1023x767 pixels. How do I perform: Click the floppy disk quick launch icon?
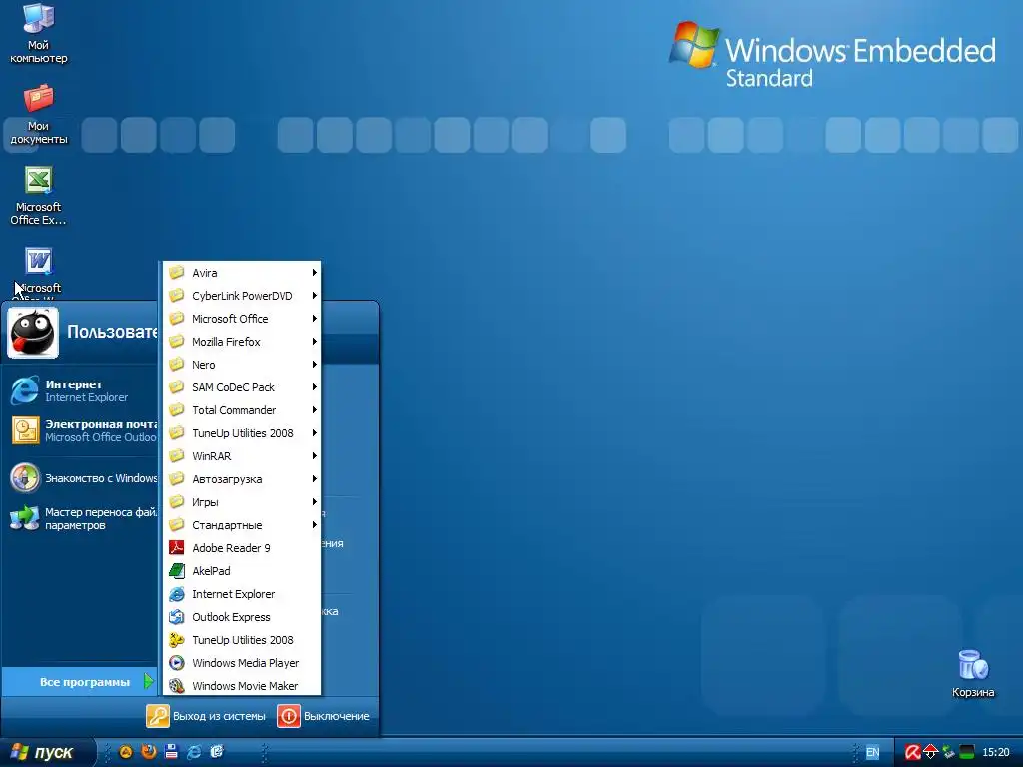tap(171, 751)
